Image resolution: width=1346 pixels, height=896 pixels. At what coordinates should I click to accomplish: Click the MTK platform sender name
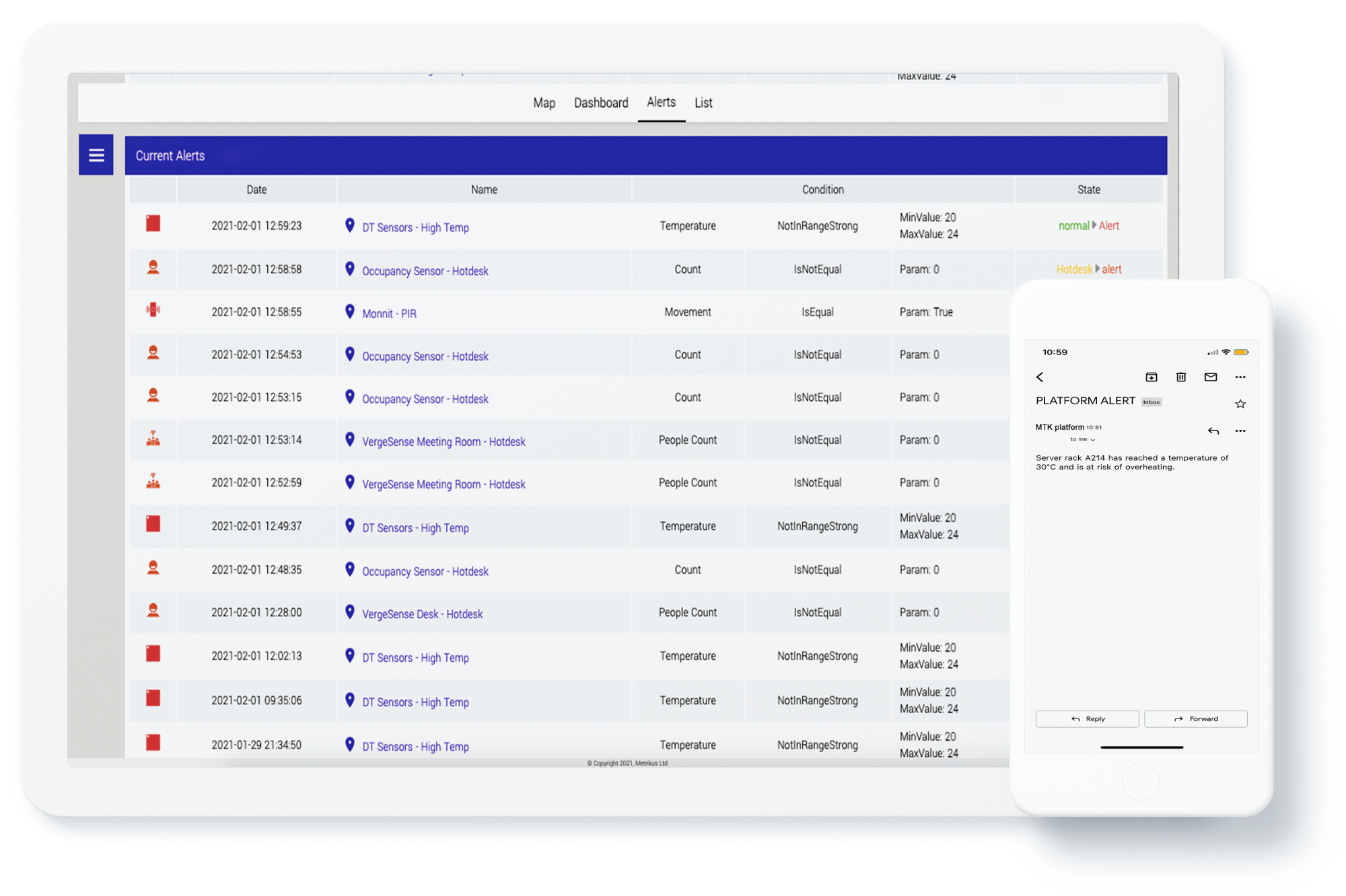(x=1059, y=427)
